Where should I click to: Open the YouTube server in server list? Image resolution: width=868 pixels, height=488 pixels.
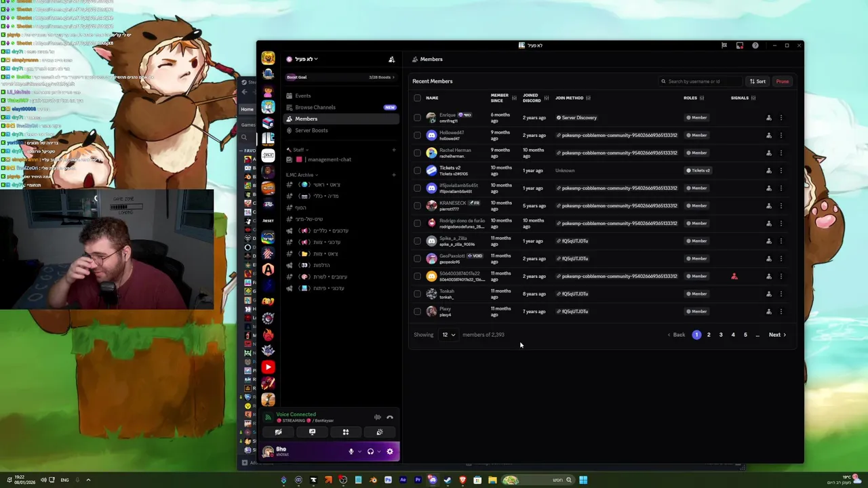click(x=268, y=367)
